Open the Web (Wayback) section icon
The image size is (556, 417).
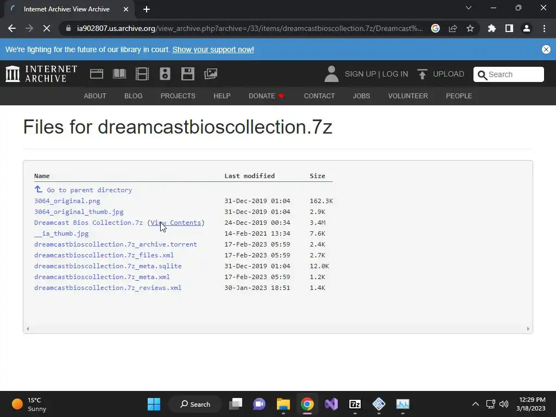click(97, 74)
